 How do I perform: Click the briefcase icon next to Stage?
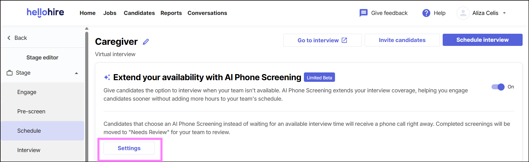tap(10, 73)
